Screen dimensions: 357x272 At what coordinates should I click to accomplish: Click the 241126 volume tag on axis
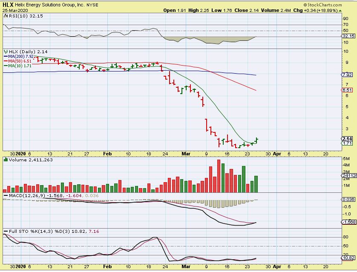pos(349,175)
